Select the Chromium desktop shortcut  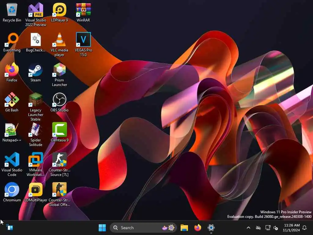pyautogui.click(x=12, y=192)
